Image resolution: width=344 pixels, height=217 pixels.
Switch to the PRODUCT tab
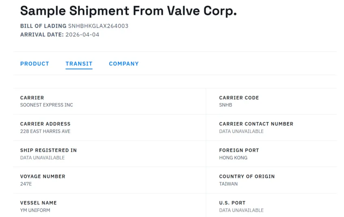[x=35, y=64]
